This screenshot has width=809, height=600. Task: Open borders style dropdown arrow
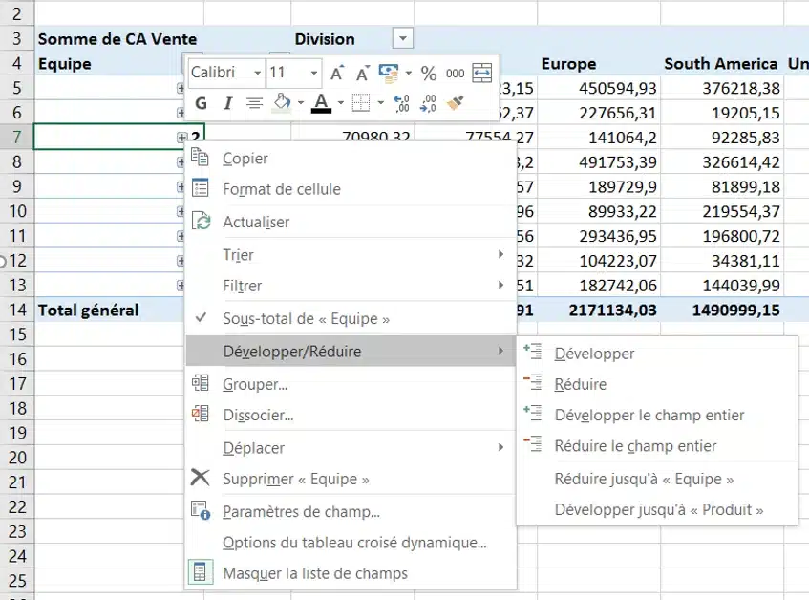[x=381, y=102]
